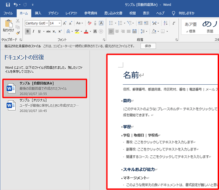Switch to the Insert (挿入) tab

38,13
